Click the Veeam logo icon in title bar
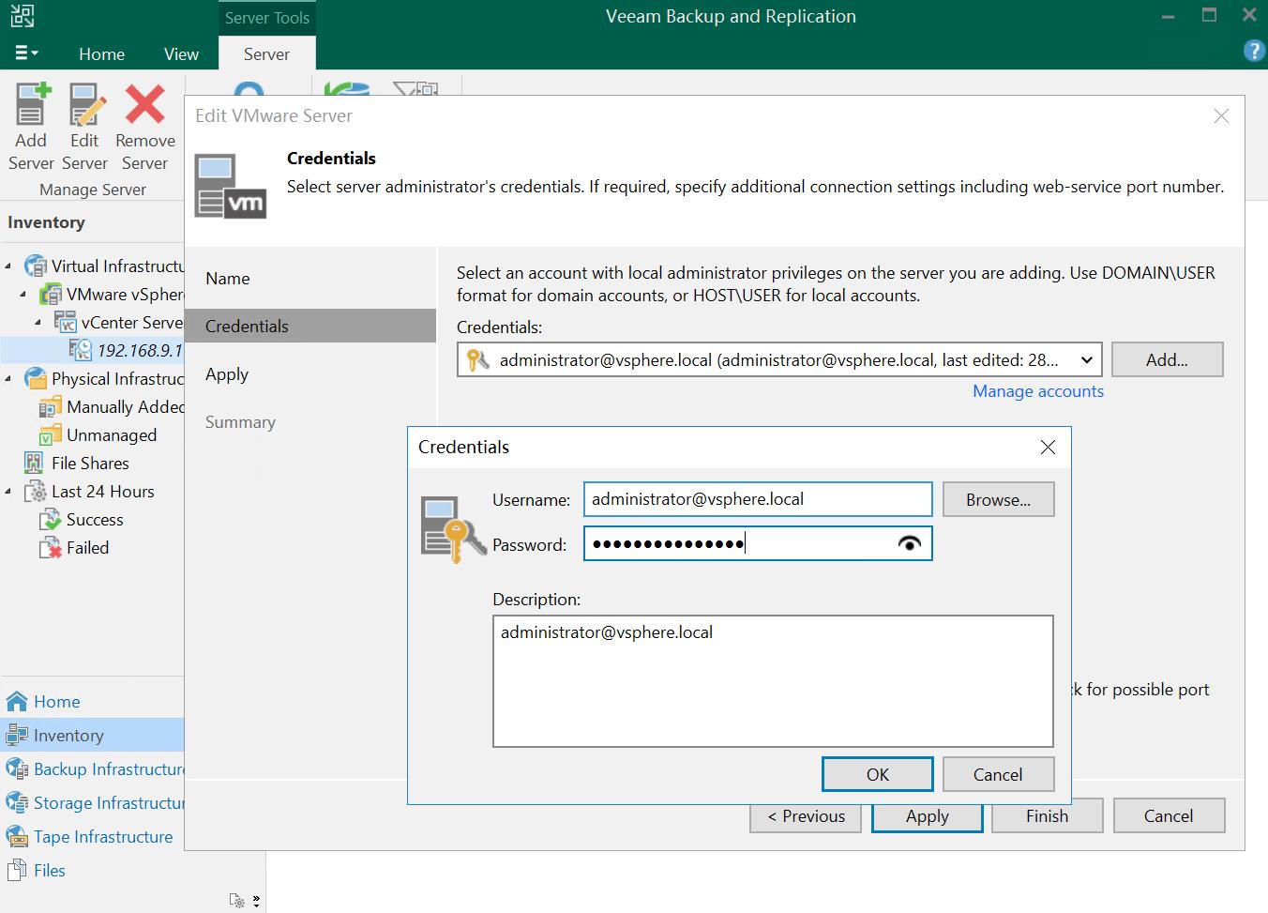The height and width of the screenshot is (913, 1268). click(23, 16)
